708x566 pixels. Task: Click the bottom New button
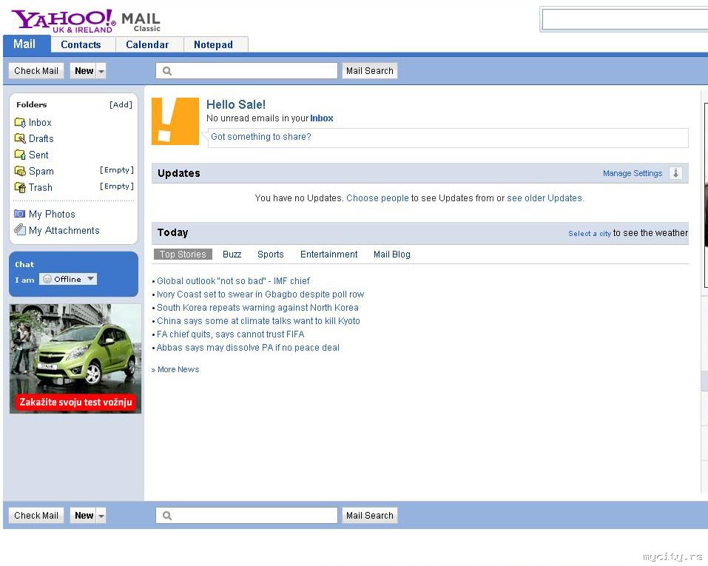point(84,516)
